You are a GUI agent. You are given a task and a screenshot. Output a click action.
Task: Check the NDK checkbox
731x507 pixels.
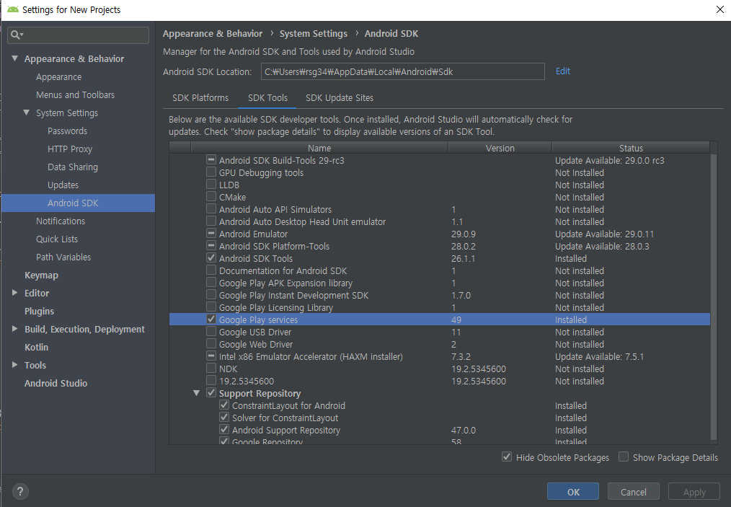click(x=211, y=369)
